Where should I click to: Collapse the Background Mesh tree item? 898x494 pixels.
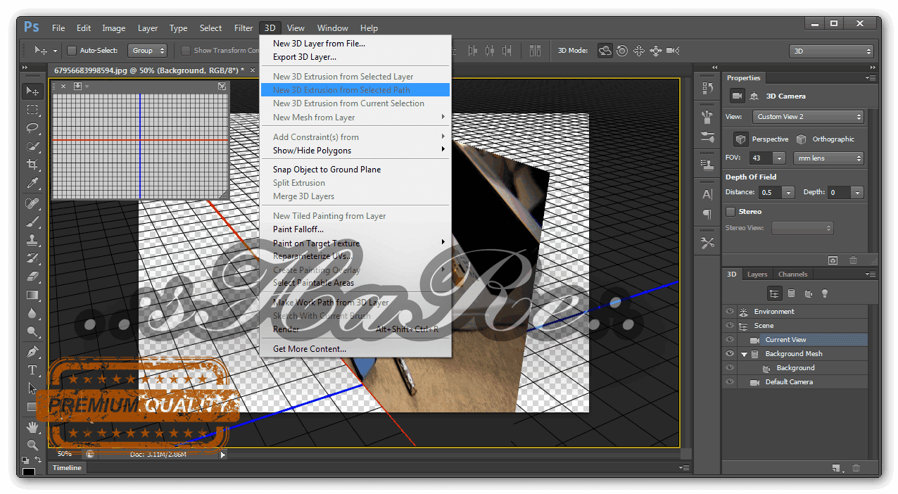click(744, 354)
